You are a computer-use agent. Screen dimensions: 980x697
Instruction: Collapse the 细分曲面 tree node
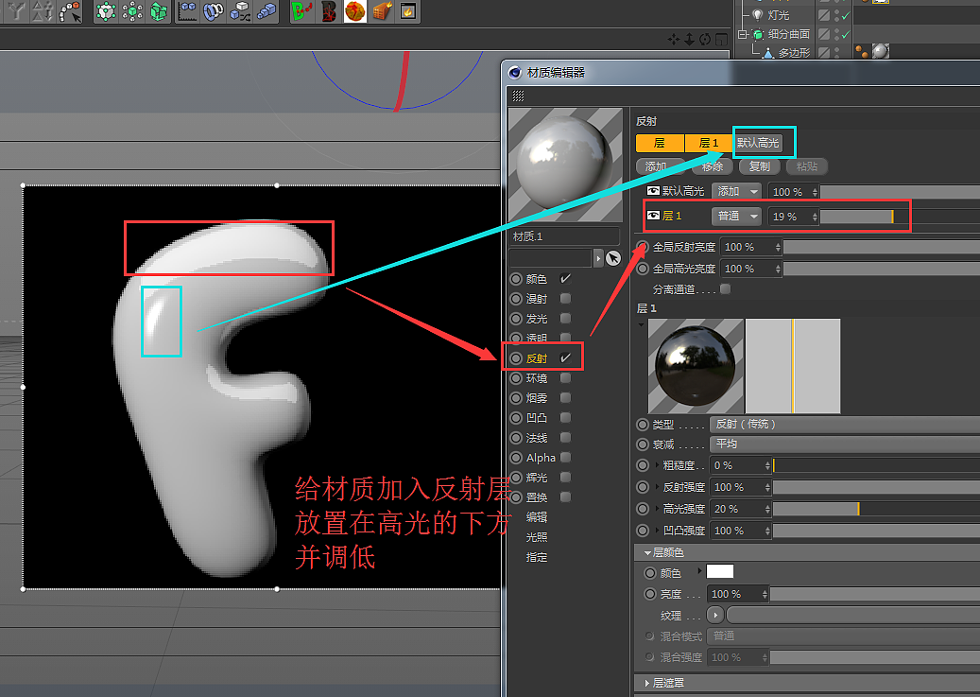[742, 34]
